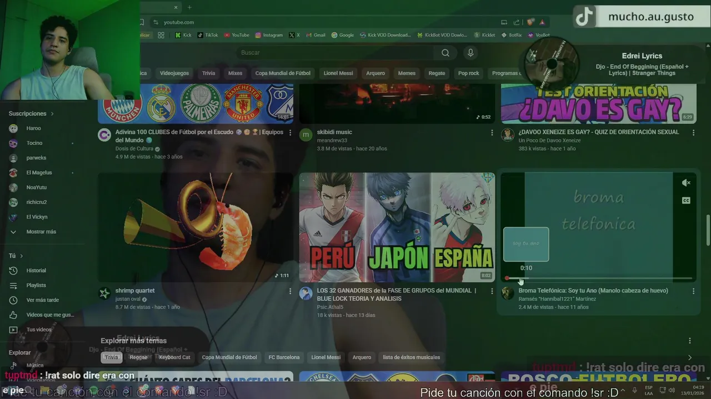Open the shrimp quartet video thumbnail
The height and width of the screenshot is (399, 711).
coord(196,227)
